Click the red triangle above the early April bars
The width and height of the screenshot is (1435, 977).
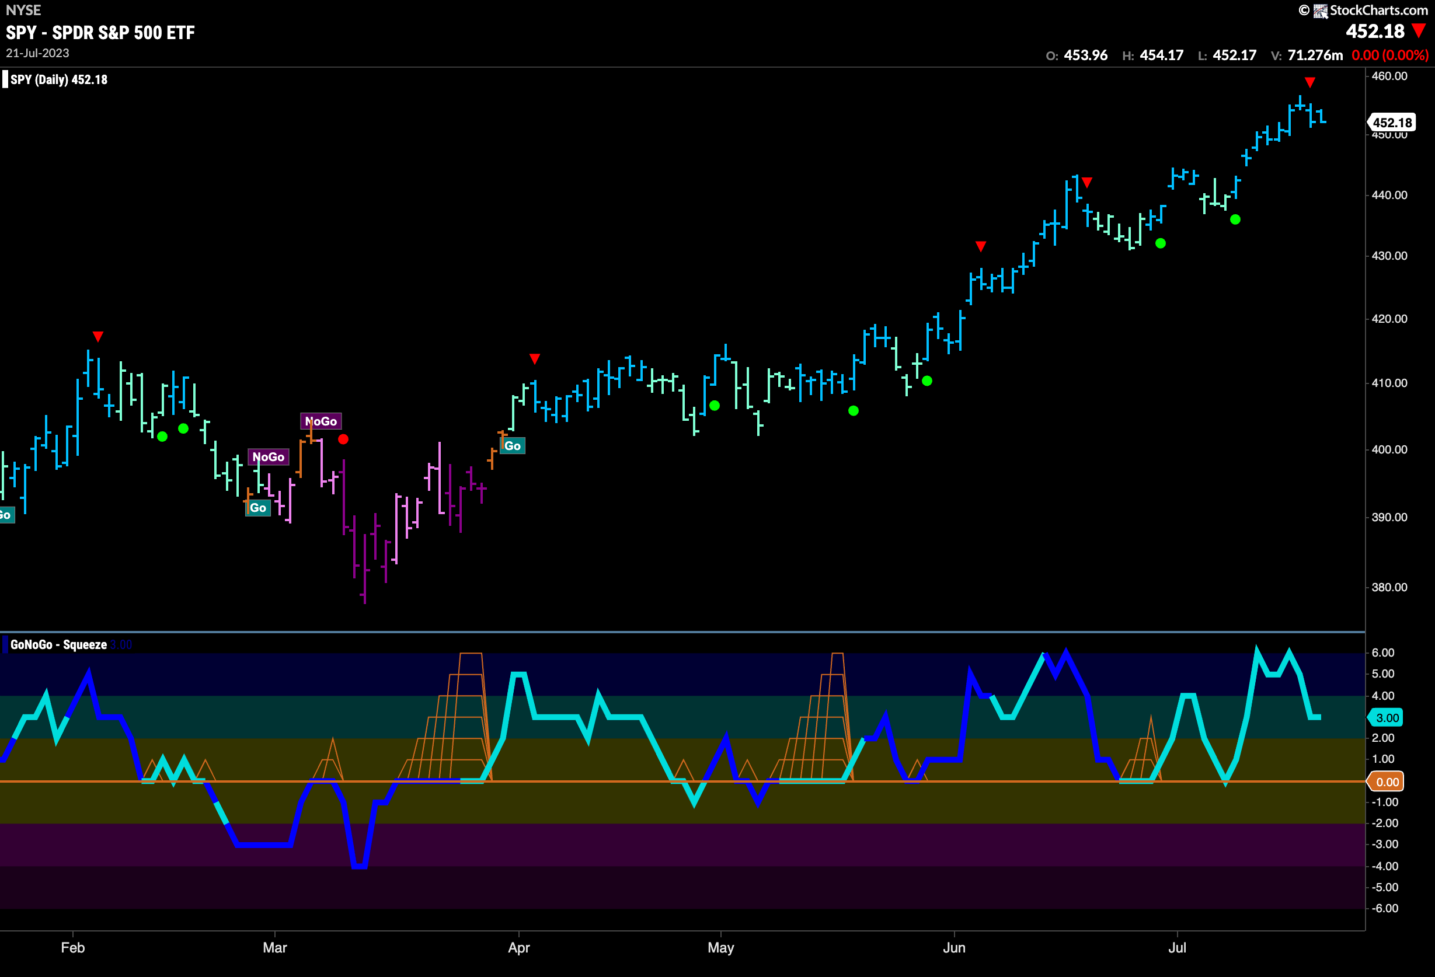(x=535, y=358)
